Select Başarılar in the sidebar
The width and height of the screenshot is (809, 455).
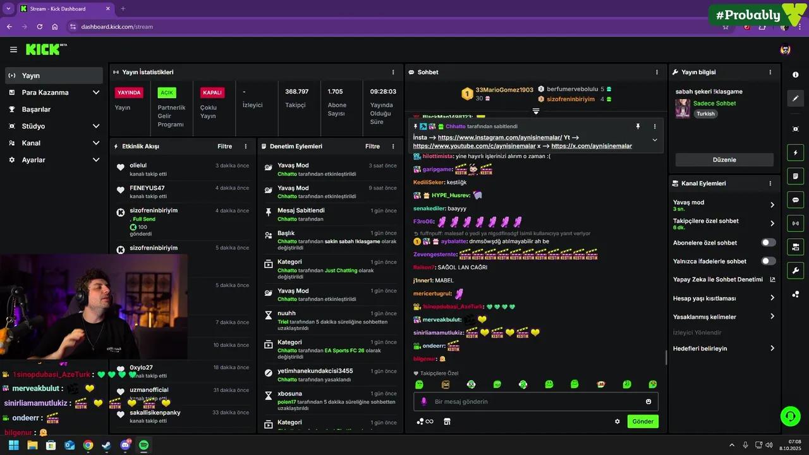coord(54,109)
